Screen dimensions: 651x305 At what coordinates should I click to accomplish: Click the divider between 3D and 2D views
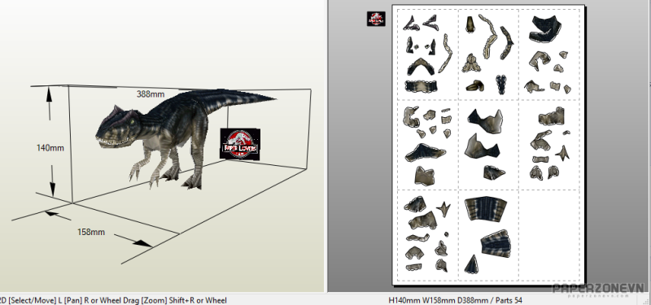pos(326,146)
